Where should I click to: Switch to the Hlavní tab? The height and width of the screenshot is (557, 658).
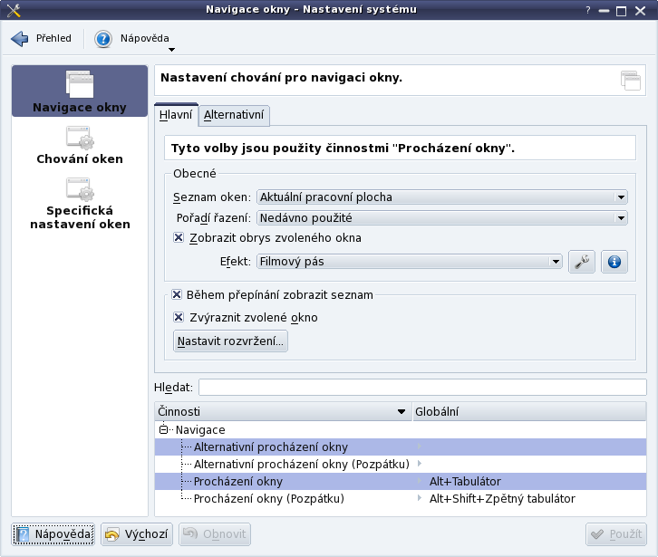176,114
